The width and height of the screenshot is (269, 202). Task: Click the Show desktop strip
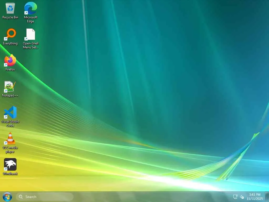pyautogui.click(x=267, y=197)
